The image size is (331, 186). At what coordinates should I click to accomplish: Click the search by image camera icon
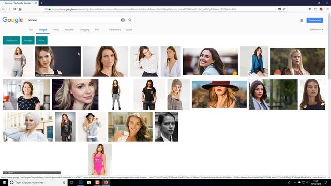[x=123, y=20]
